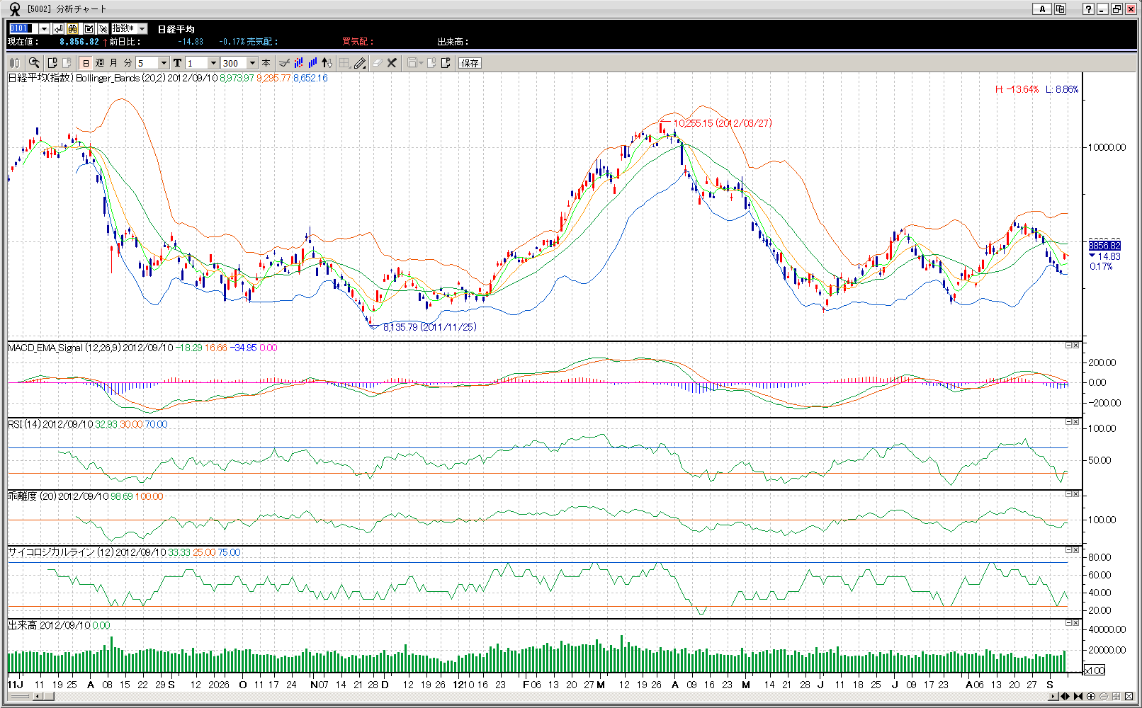
Task: Switch to weekly 週 chart period
Action: (100, 63)
